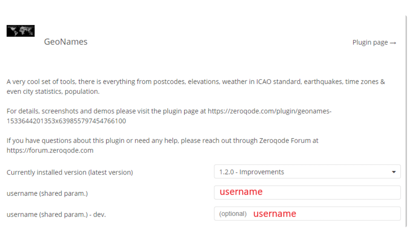Click the username (shared param.) label

tap(47, 193)
